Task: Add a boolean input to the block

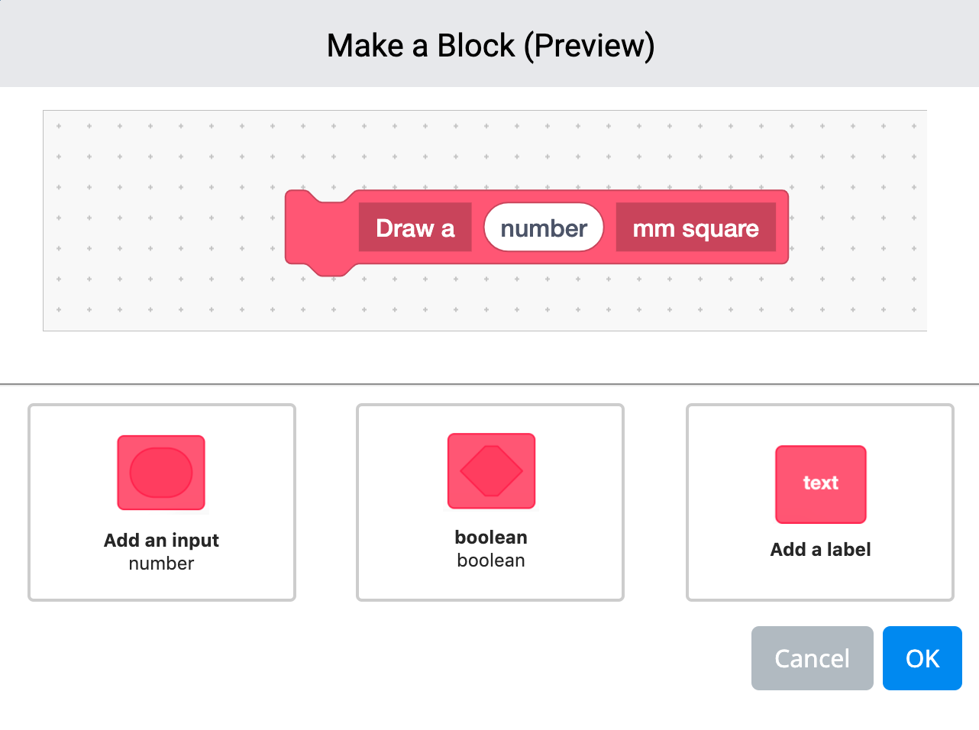Action: [x=491, y=502]
